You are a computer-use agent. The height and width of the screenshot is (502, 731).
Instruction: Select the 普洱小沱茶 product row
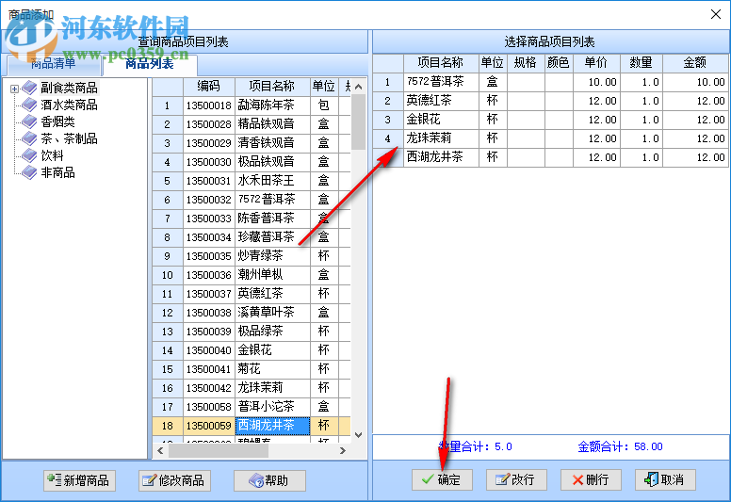point(252,407)
